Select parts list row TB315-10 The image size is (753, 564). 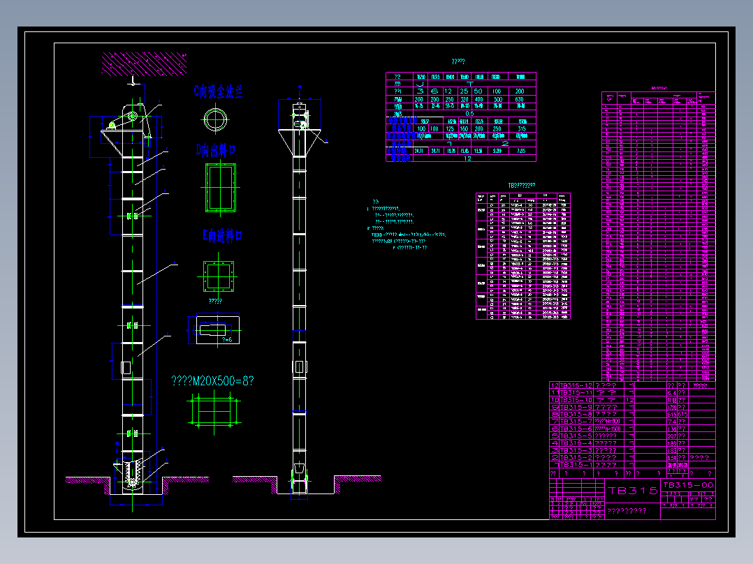632,400
